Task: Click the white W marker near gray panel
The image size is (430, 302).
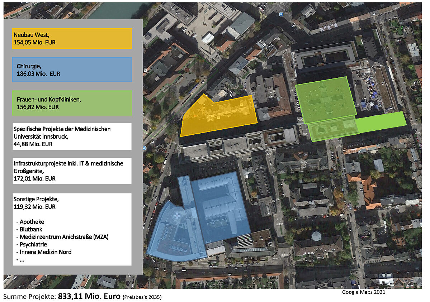Action: pos(145,70)
